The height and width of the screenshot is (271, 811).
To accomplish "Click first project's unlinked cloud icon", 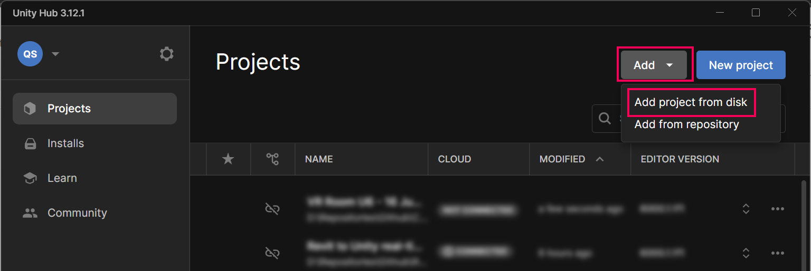I will click(272, 209).
